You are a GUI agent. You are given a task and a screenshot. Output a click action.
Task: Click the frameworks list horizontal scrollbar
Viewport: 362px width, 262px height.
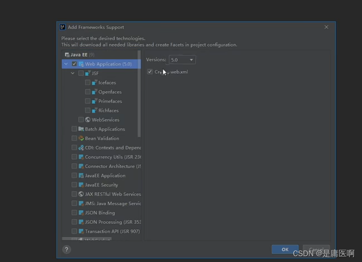[87, 239]
